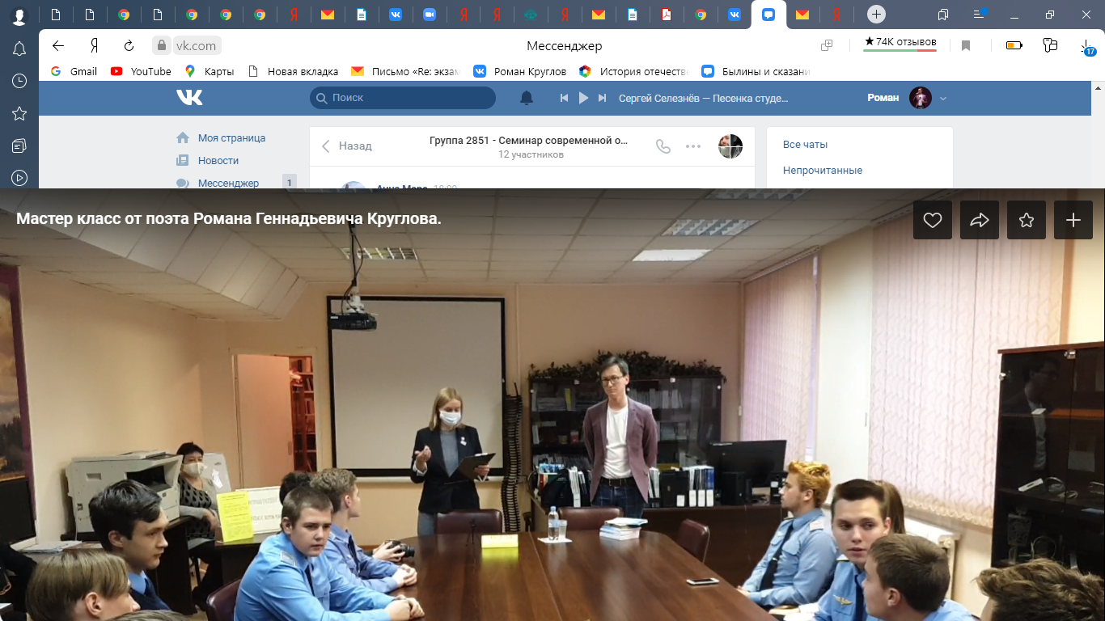Open Новости in the left menu
The image size is (1105, 621).
pyautogui.click(x=218, y=161)
